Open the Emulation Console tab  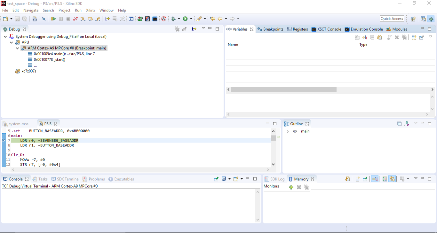pos(364,29)
